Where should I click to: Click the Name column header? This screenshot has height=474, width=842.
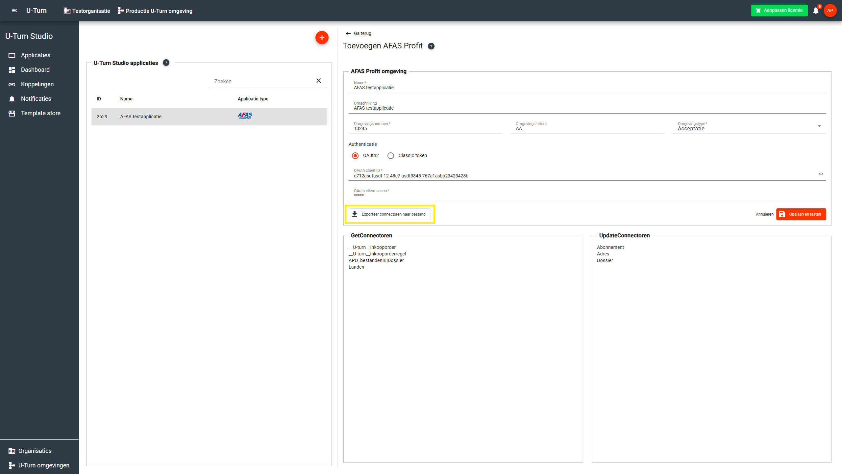point(126,99)
